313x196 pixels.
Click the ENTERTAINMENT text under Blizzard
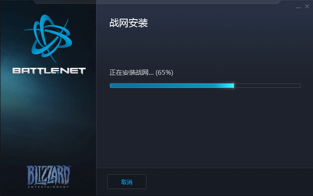pyautogui.click(x=48, y=187)
